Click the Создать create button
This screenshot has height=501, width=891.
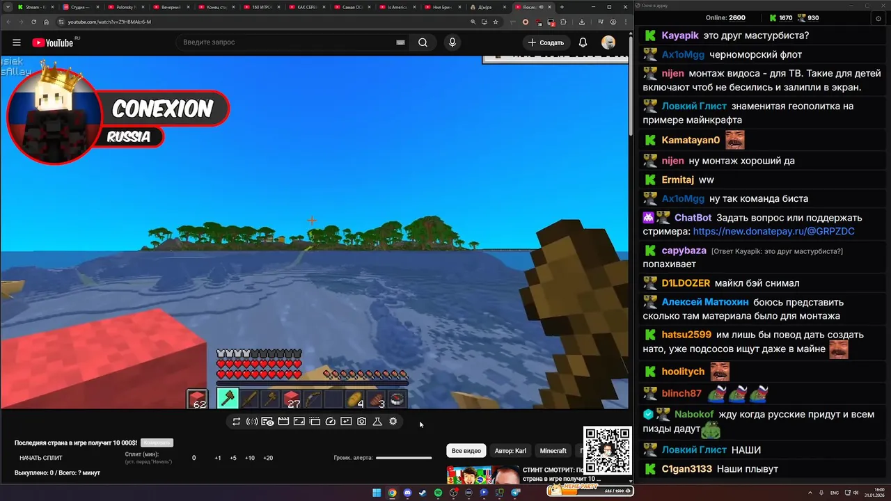coord(546,42)
